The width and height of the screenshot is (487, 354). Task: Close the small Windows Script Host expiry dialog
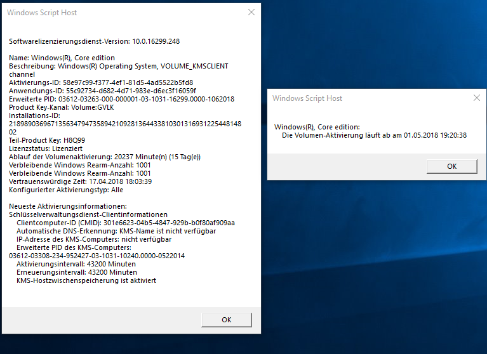[x=476, y=98]
